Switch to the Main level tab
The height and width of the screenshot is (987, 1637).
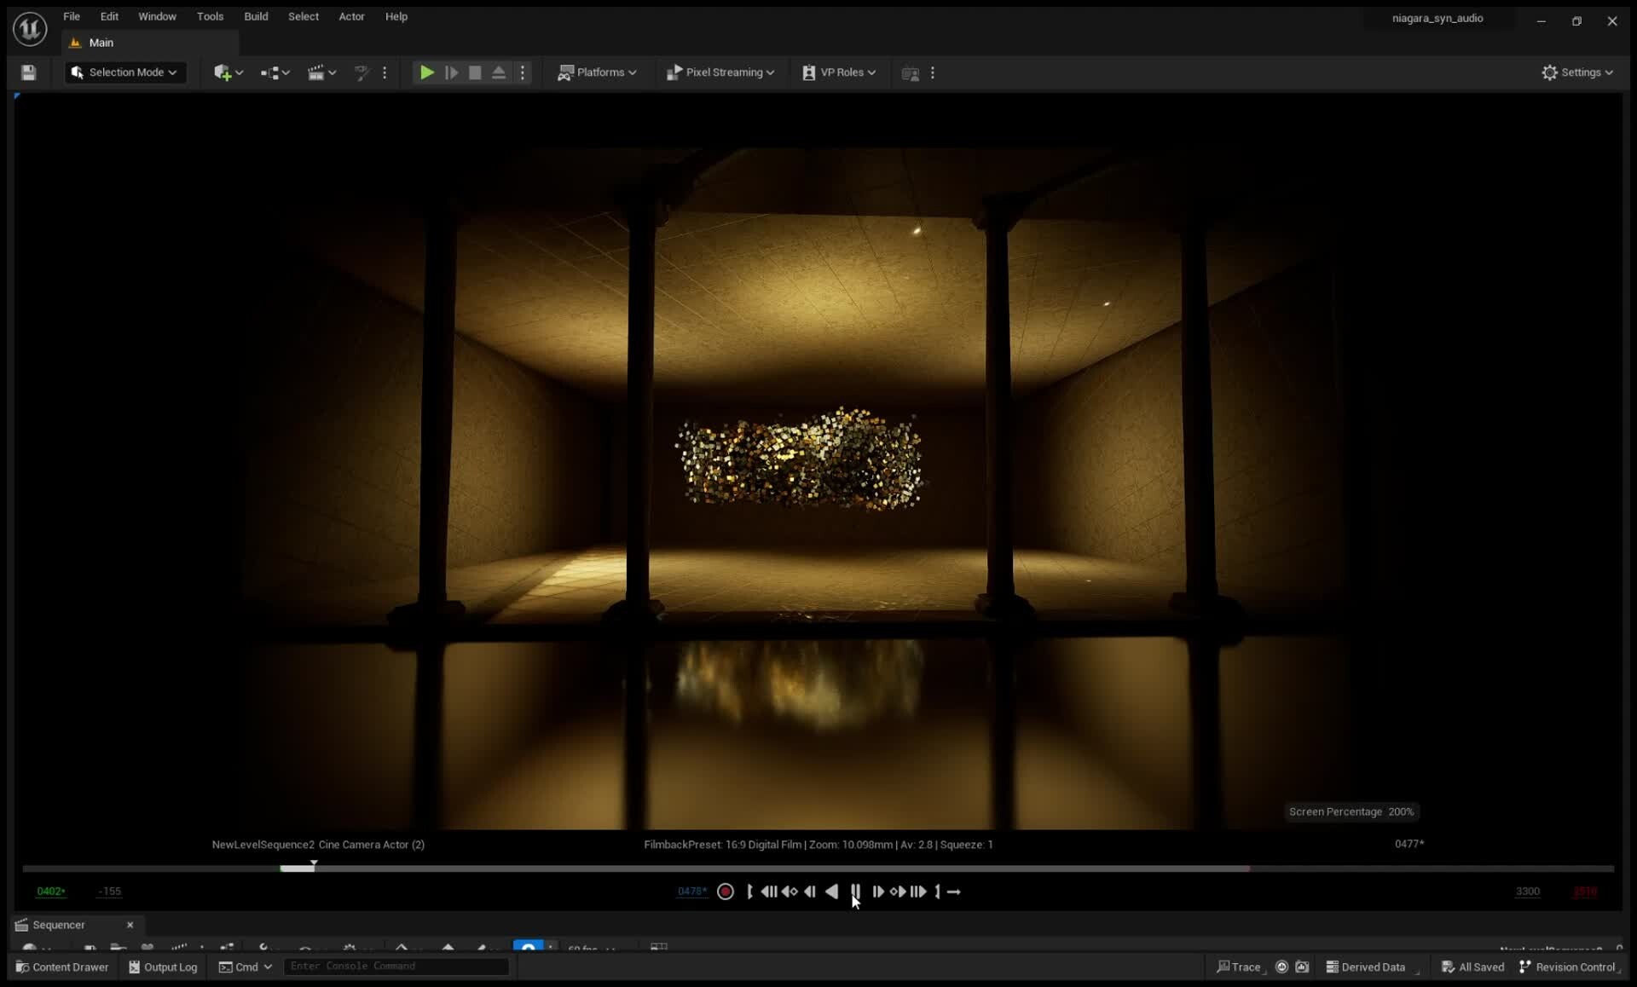(100, 43)
